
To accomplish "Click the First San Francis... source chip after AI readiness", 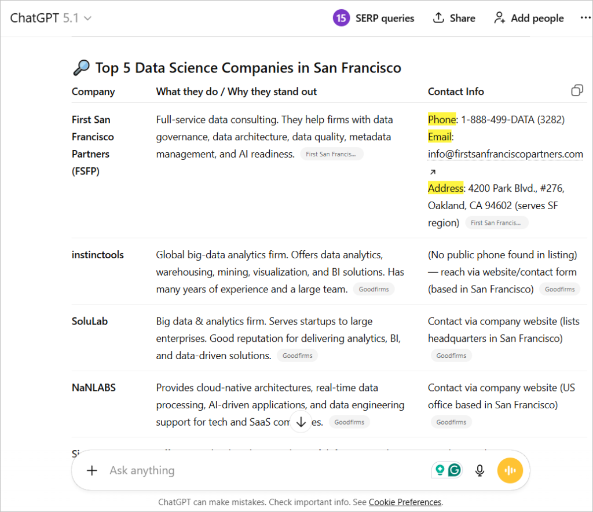I will click(x=331, y=154).
